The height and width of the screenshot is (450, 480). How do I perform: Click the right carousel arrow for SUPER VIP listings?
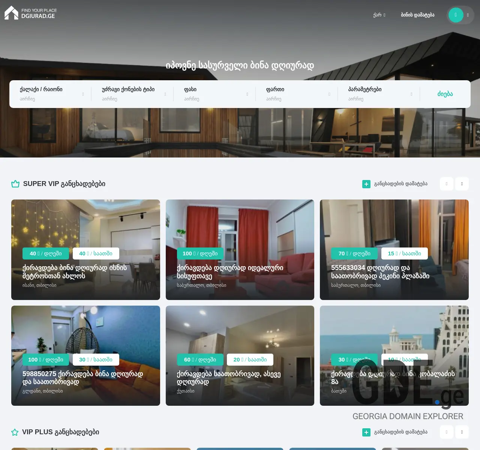pos(462,184)
